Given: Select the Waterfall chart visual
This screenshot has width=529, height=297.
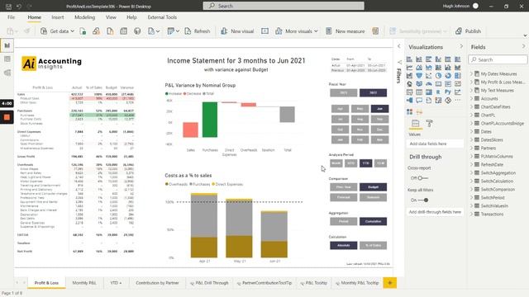Looking at the screenshot, I should [x=409, y=75].
